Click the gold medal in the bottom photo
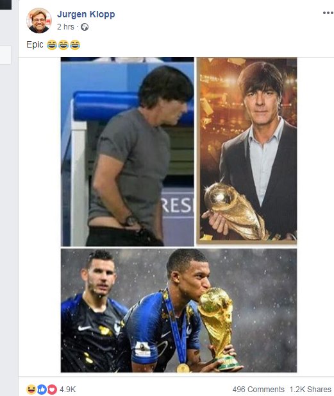Viewport: 334px width, 396px height. (x=183, y=368)
